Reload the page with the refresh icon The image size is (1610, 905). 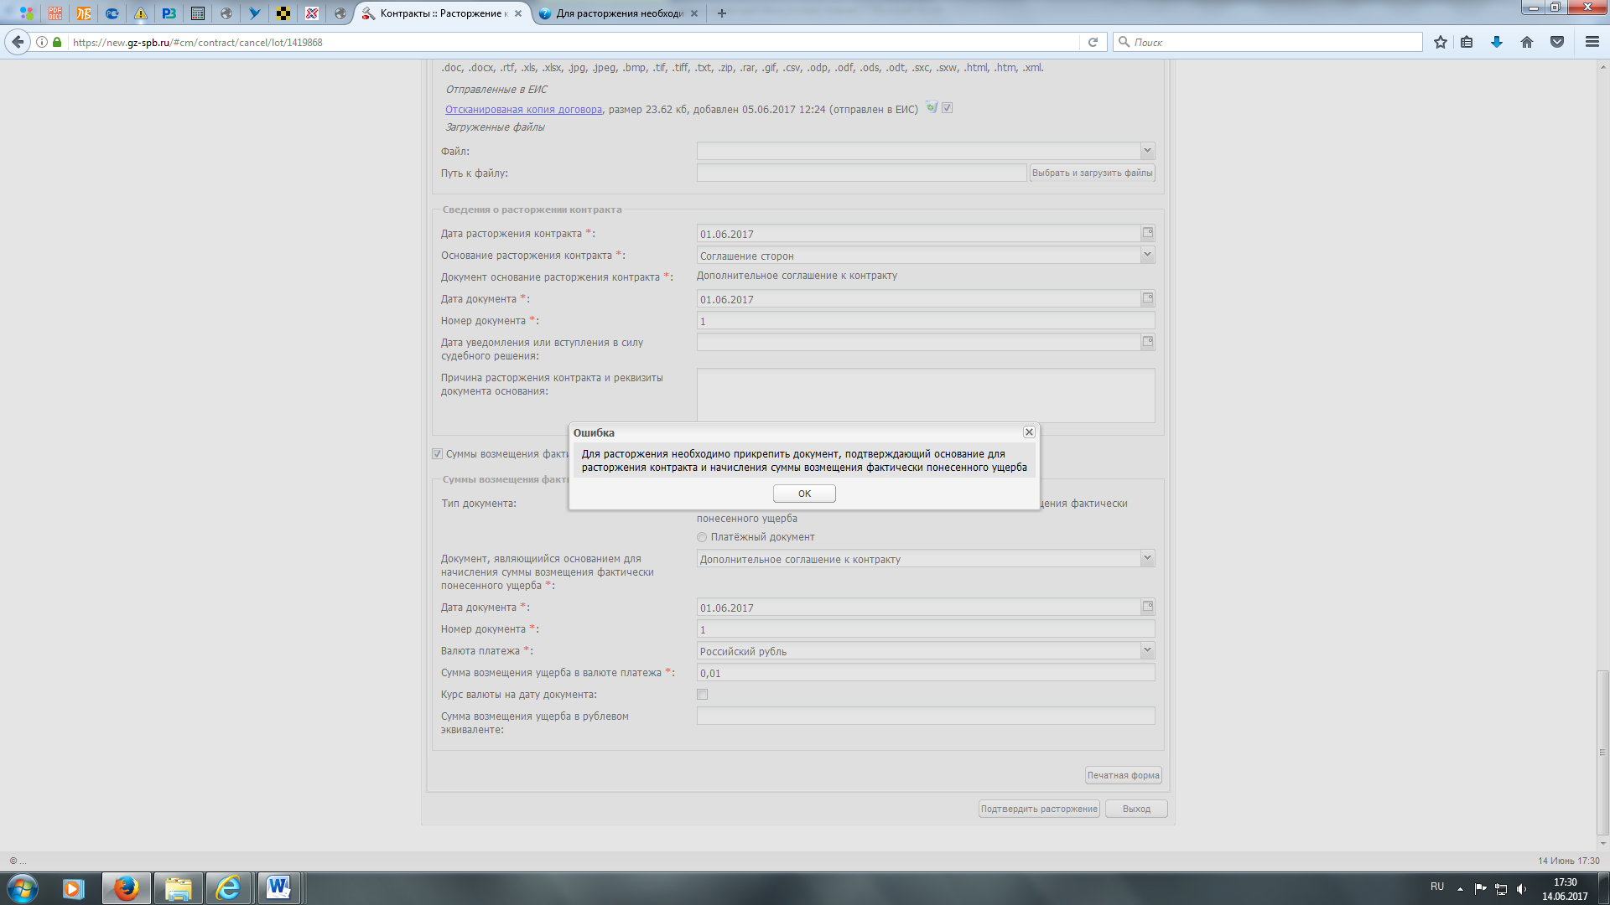coord(1093,42)
